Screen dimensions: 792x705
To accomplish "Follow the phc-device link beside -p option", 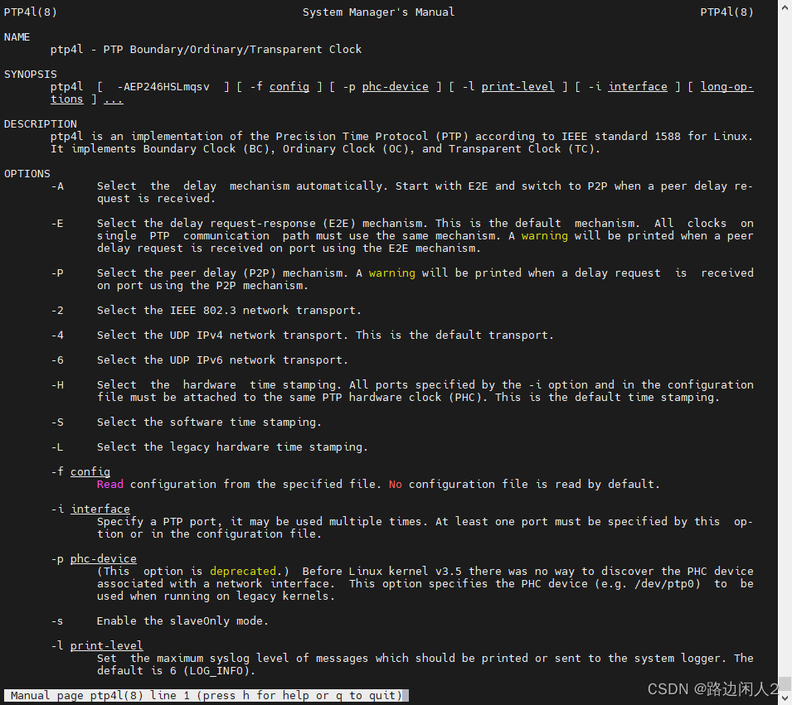I will click(103, 558).
